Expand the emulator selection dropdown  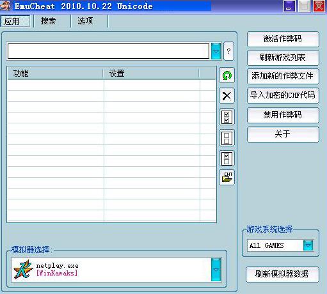tap(216, 270)
